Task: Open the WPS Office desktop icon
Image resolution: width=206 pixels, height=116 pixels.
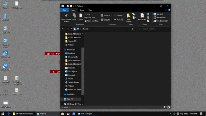Action: [x=5, y=67]
